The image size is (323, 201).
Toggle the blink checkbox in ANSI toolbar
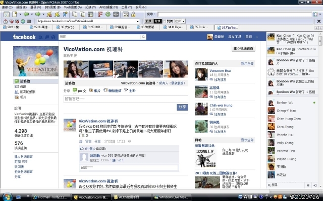[x=165, y=21]
